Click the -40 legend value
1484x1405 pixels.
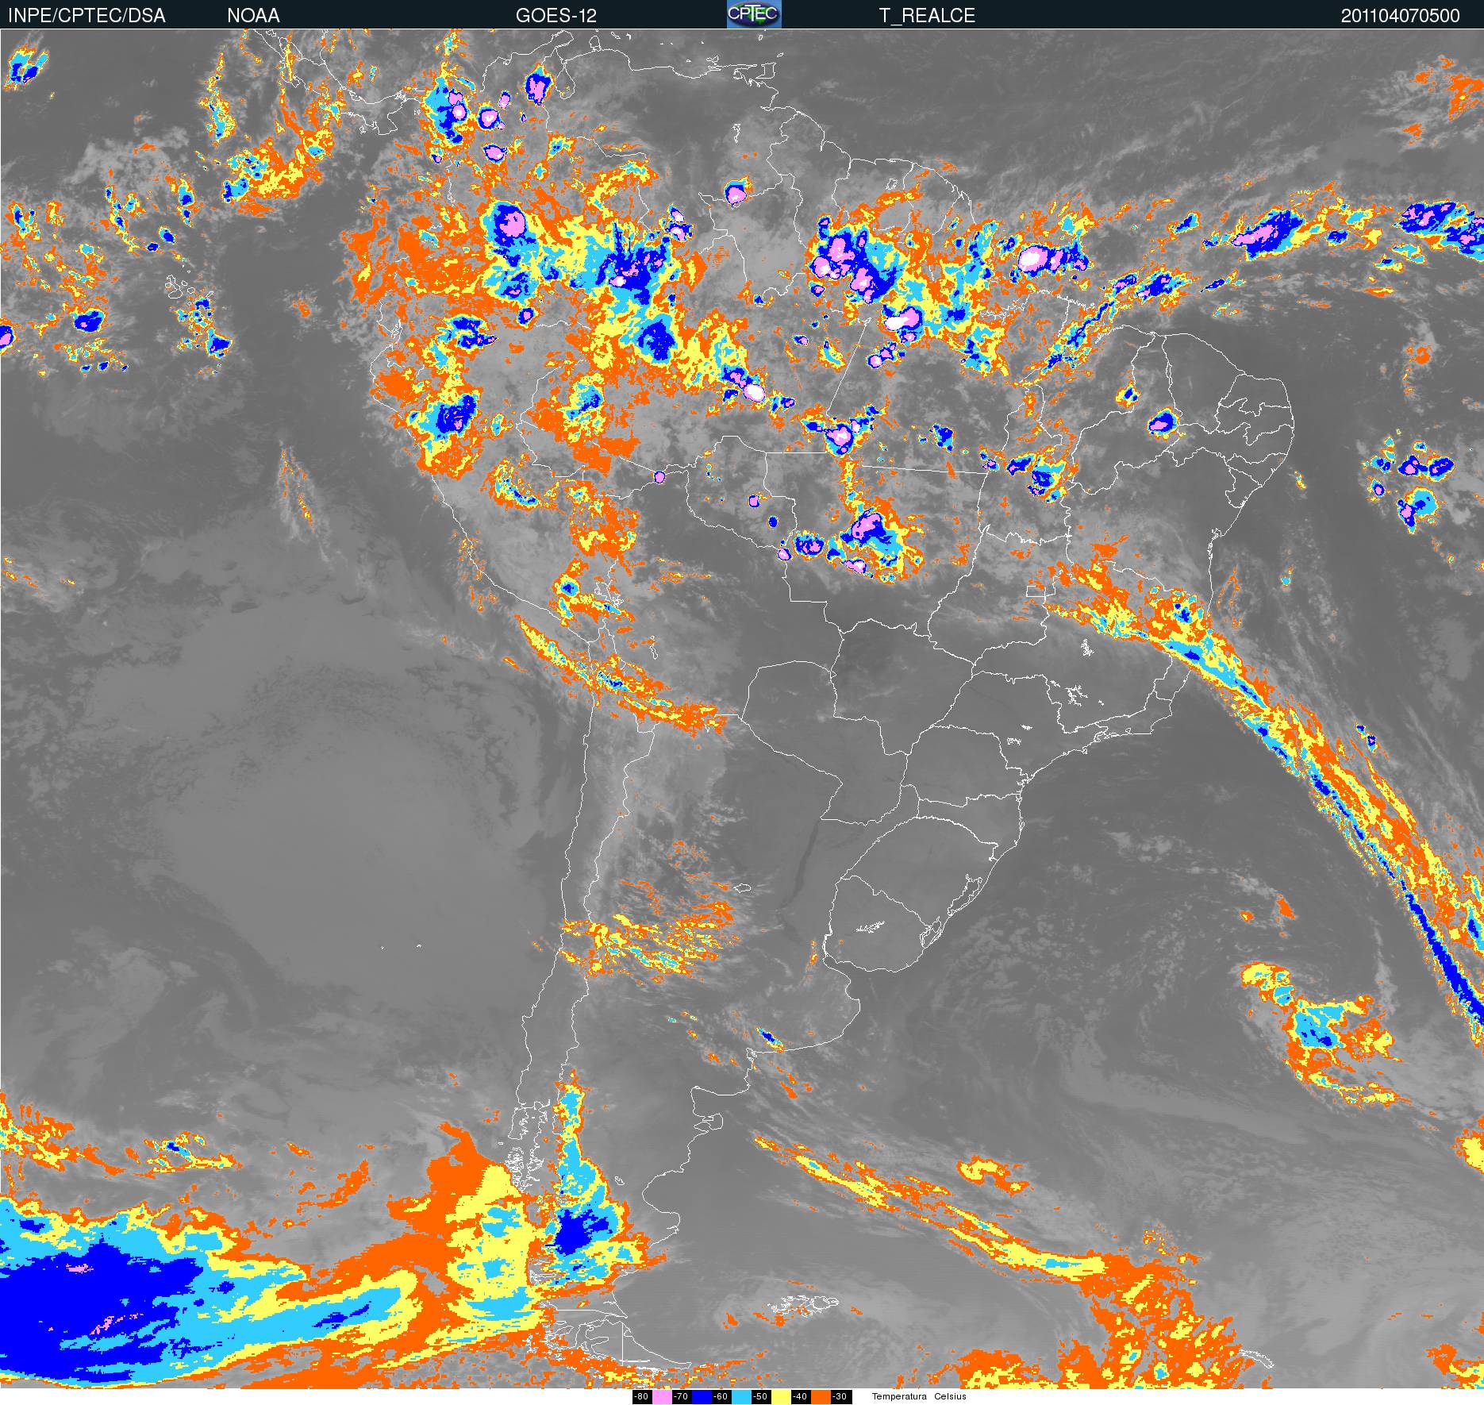tap(801, 1396)
